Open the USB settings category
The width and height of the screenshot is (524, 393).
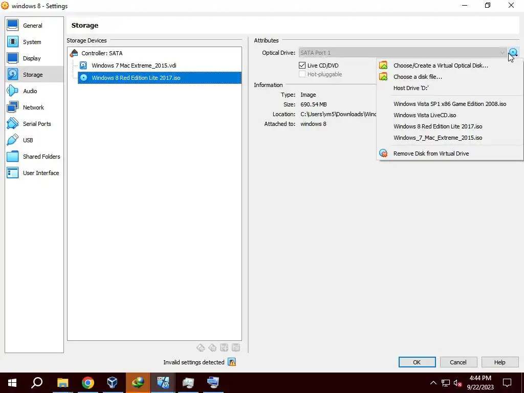pos(34,140)
